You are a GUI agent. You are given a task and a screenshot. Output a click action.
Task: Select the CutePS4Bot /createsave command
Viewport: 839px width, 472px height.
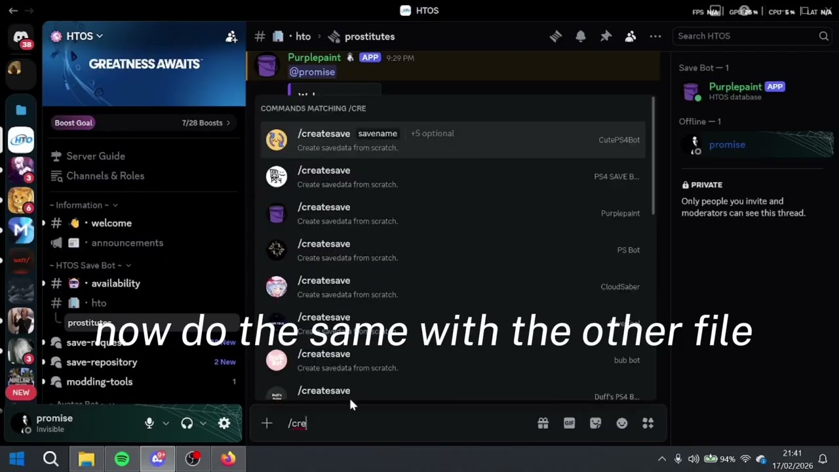pyautogui.click(x=453, y=140)
